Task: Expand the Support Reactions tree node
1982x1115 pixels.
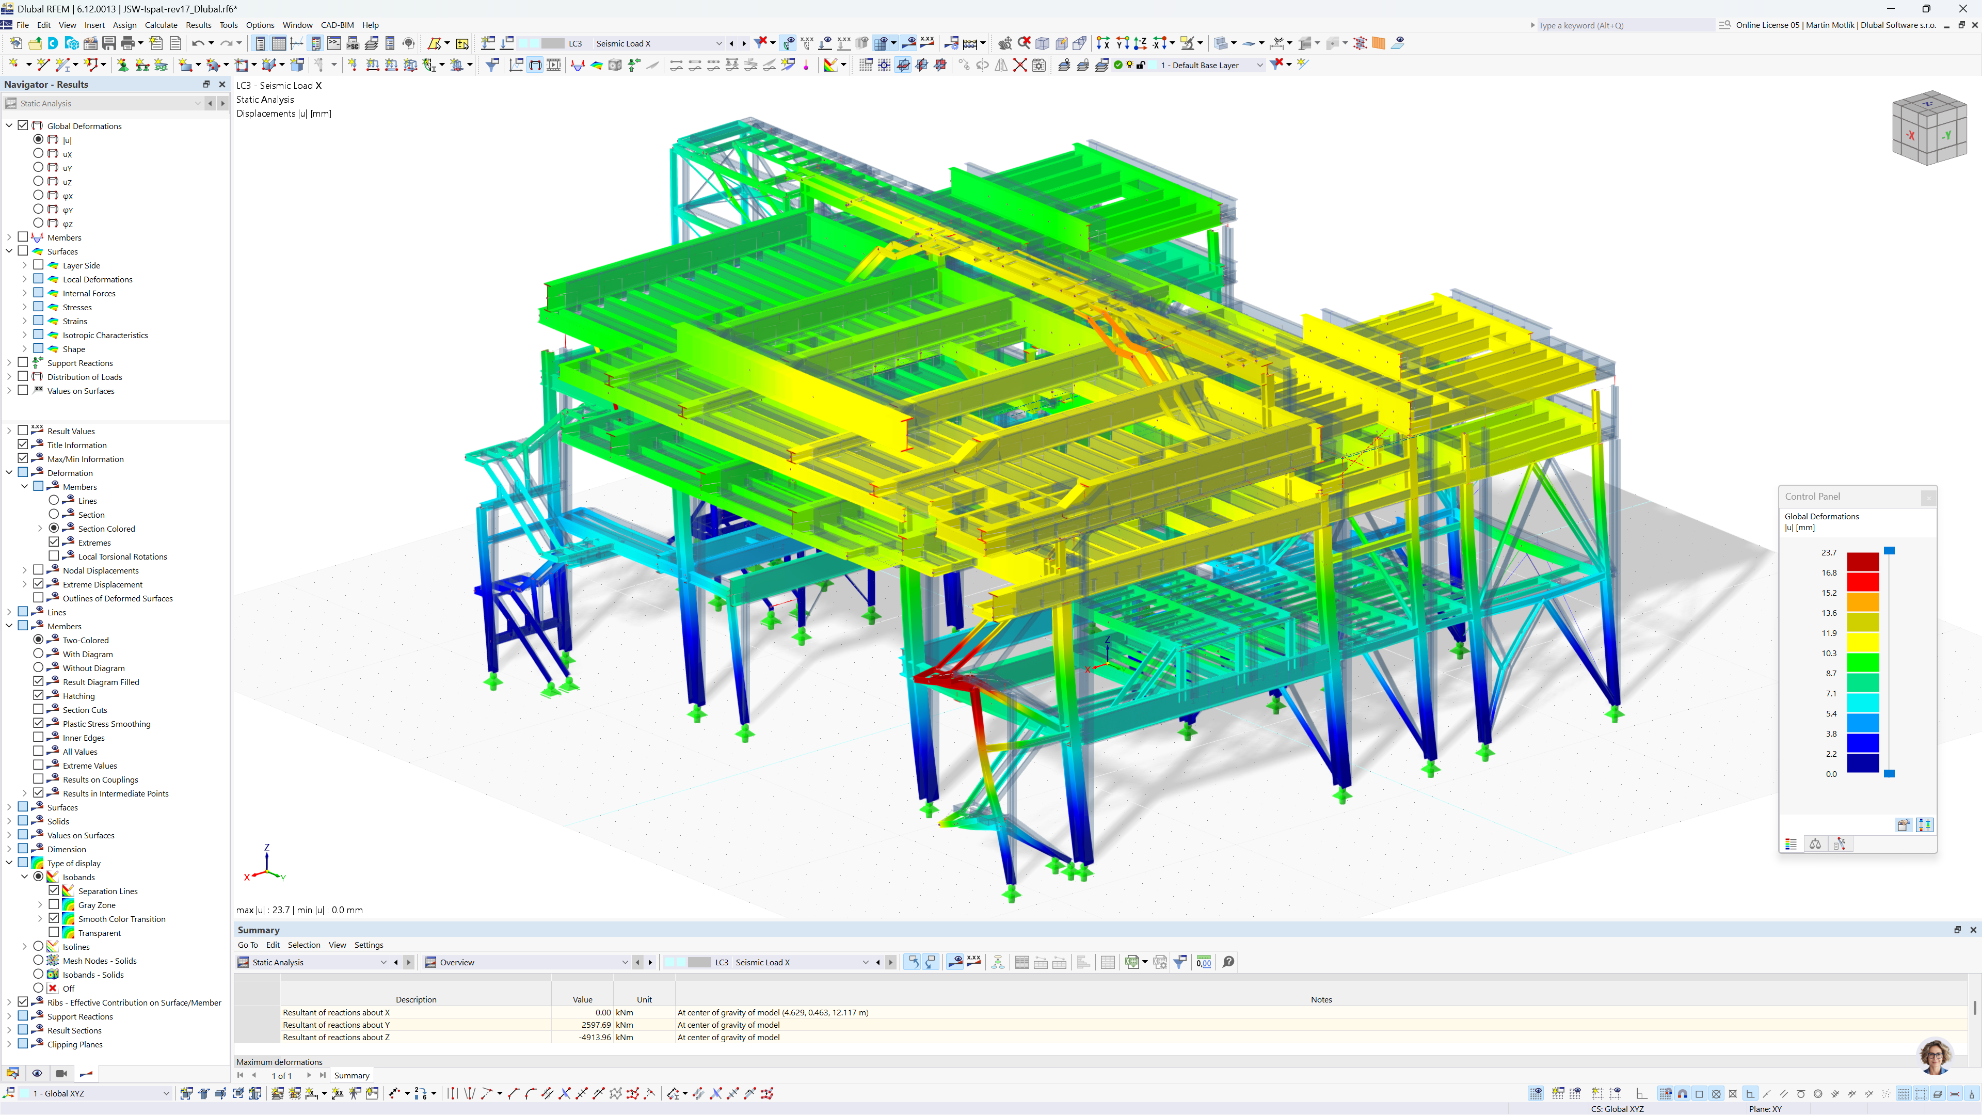Action: pos(9,362)
